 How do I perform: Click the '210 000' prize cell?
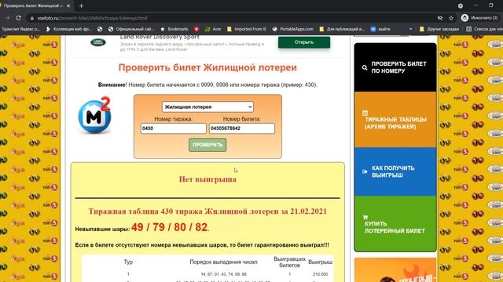click(x=320, y=274)
